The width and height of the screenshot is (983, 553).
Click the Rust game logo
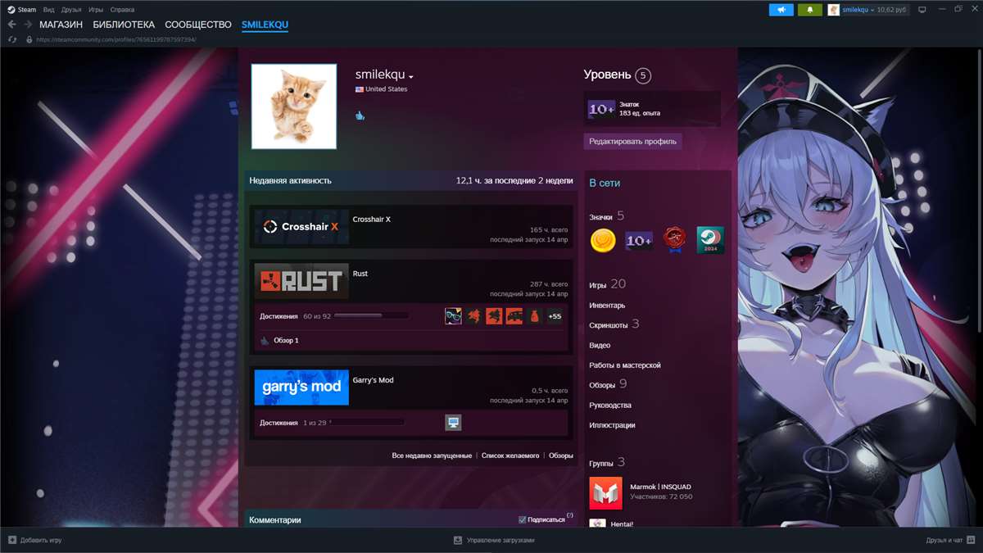point(301,282)
